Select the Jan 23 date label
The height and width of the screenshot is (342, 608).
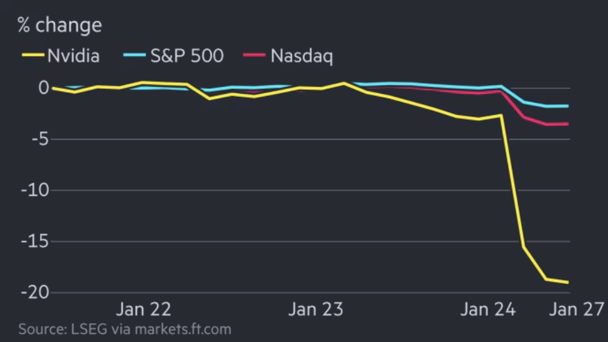click(316, 309)
